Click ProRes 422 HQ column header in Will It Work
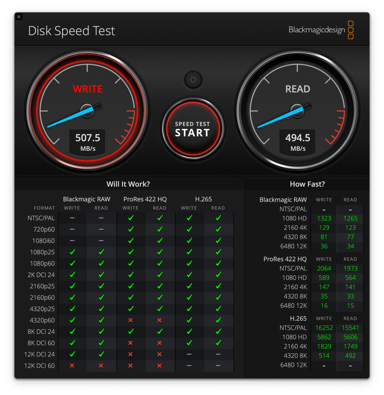 (145, 199)
